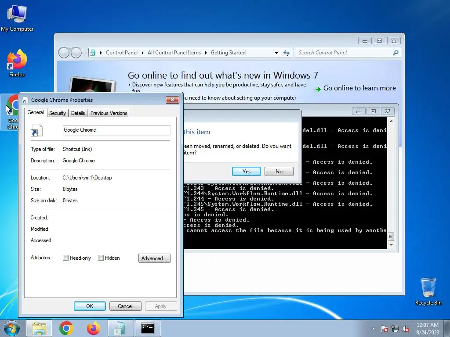The width and height of the screenshot is (450, 337).
Task: Expand the arrow before Control Panel breadcrumb
Action: tap(101, 53)
